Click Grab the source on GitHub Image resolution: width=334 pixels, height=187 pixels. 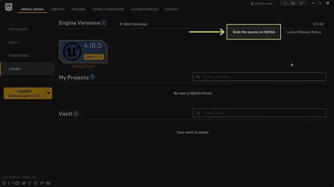tap(254, 32)
